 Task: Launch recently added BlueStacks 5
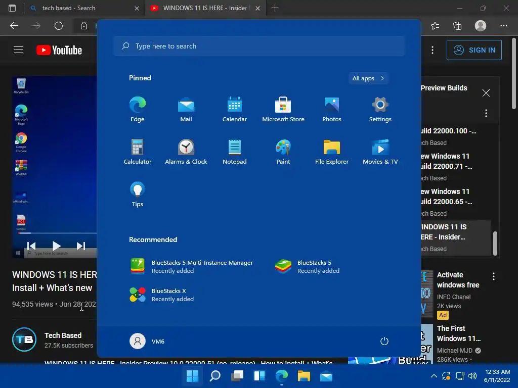point(307,267)
